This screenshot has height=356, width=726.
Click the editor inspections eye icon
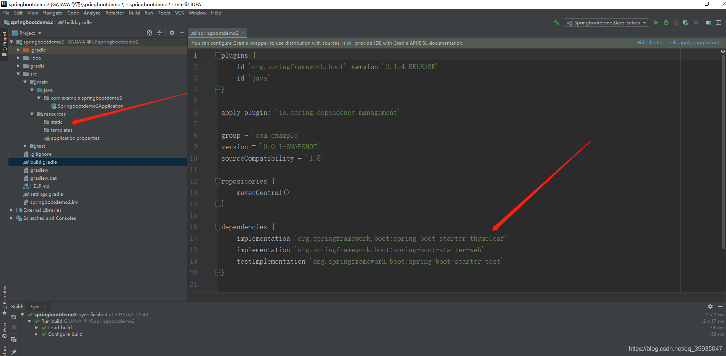click(x=723, y=51)
